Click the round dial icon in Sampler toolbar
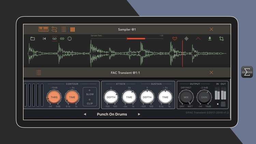 point(70,39)
